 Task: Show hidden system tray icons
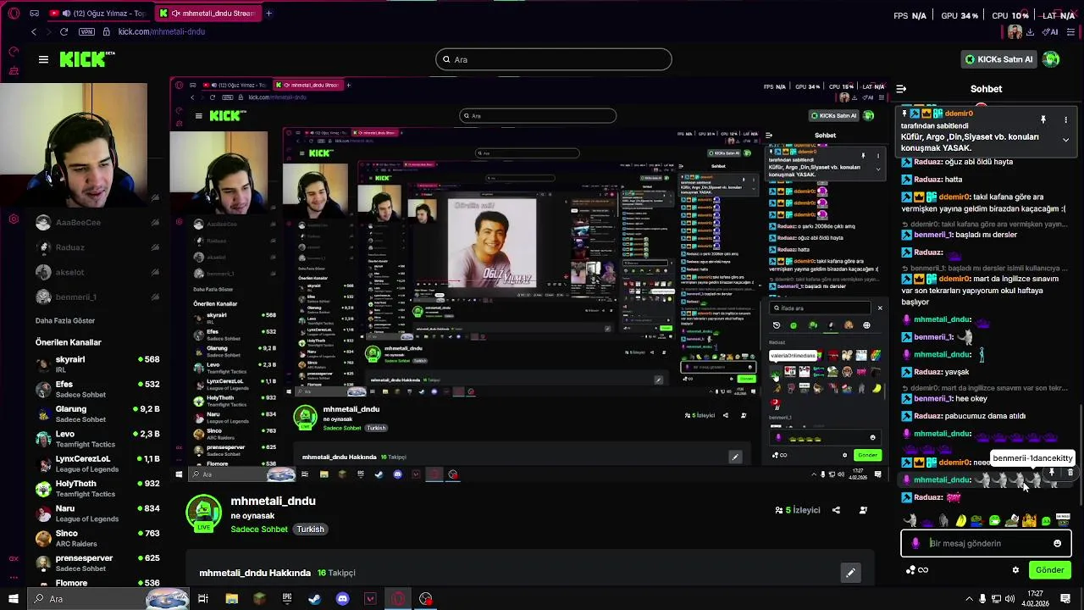pyautogui.click(x=969, y=599)
